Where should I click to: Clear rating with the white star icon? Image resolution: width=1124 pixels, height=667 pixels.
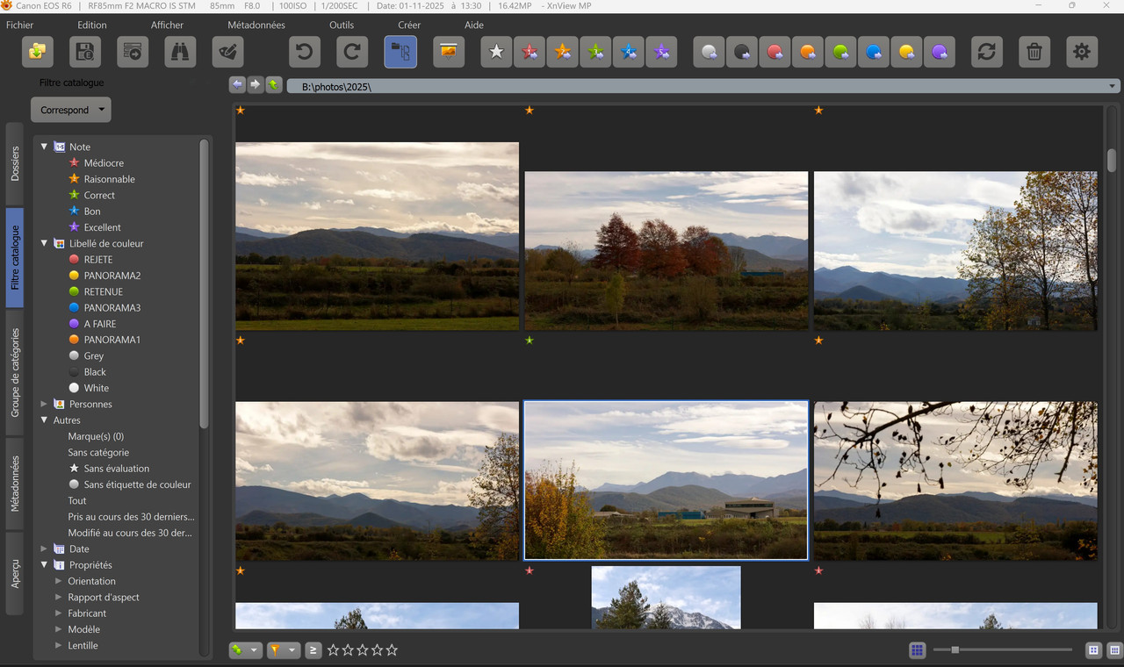pyautogui.click(x=496, y=52)
